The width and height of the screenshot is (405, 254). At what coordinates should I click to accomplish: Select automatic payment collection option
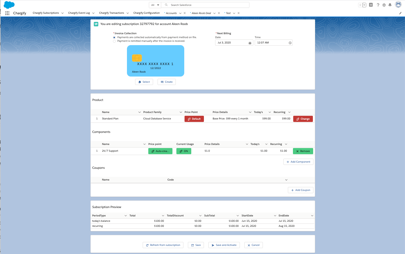pos(114,37)
